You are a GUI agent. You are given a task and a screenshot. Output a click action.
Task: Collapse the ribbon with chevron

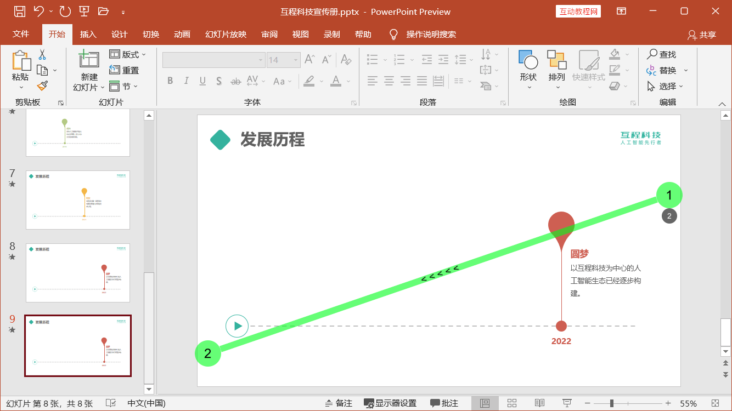(x=722, y=104)
